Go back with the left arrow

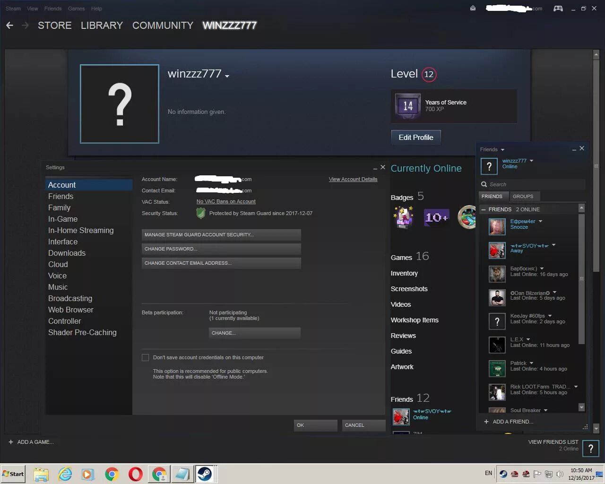[x=9, y=26]
